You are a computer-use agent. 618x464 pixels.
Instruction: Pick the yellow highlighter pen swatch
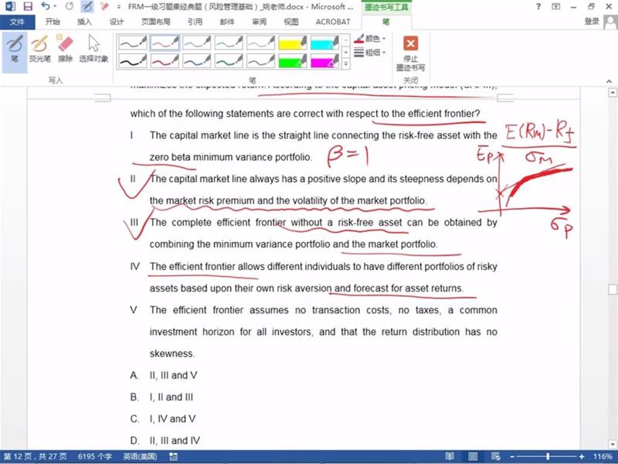[x=293, y=42]
